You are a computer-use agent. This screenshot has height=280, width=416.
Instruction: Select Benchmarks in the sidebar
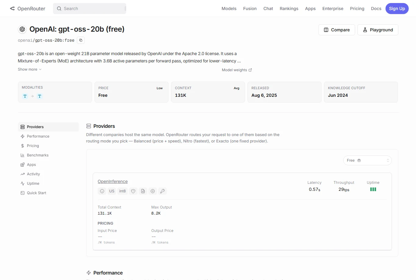(48, 155)
